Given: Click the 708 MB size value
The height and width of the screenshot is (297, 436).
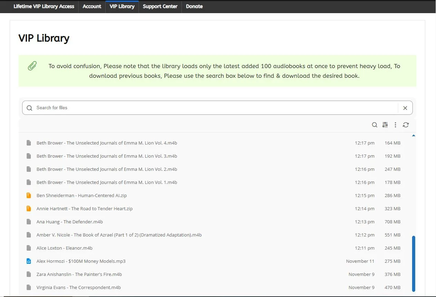Looking at the screenshot, I should (392, 222).
